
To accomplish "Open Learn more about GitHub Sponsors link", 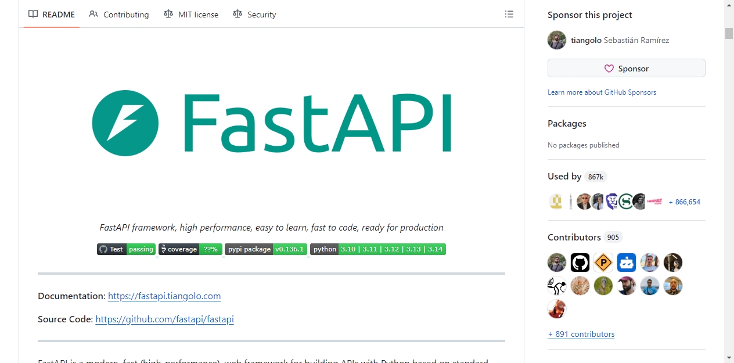I will tap(602, 92).
